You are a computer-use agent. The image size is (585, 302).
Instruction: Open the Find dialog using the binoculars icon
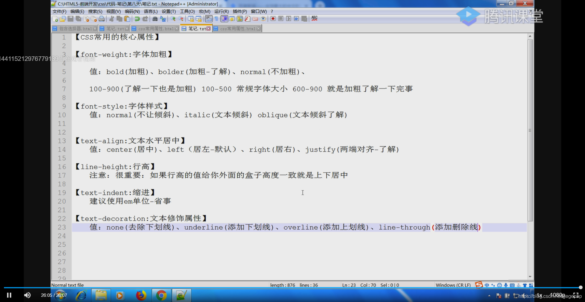pyautogui.click(x=155, y=19)
